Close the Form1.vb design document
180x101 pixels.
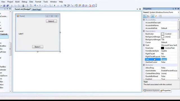tap(140, 9)
